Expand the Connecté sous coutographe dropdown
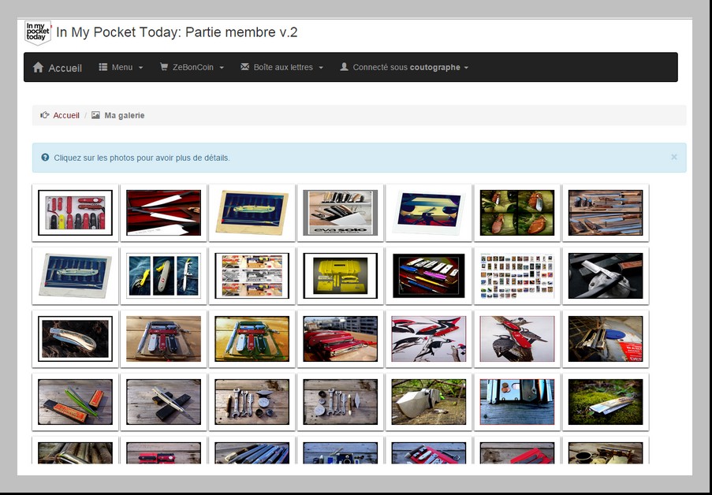The height and width of the screenshot is (495, 712). [404, 67]
